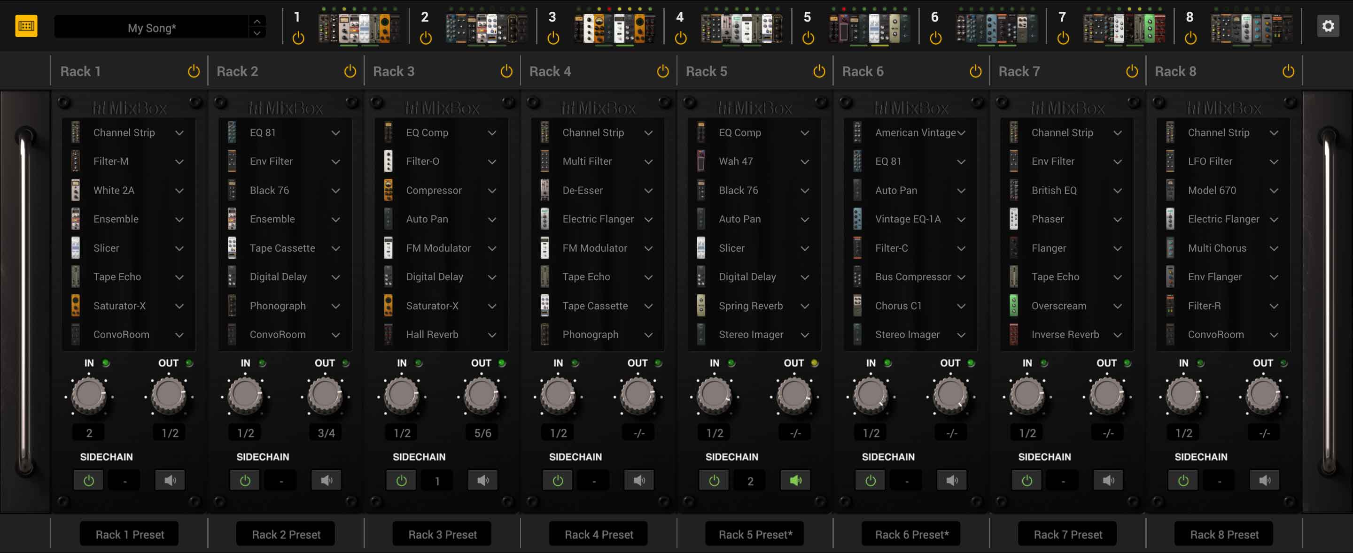Click the IN knob icon on Rack 3
Screen dimensions: 1353x553
point(404,398)
